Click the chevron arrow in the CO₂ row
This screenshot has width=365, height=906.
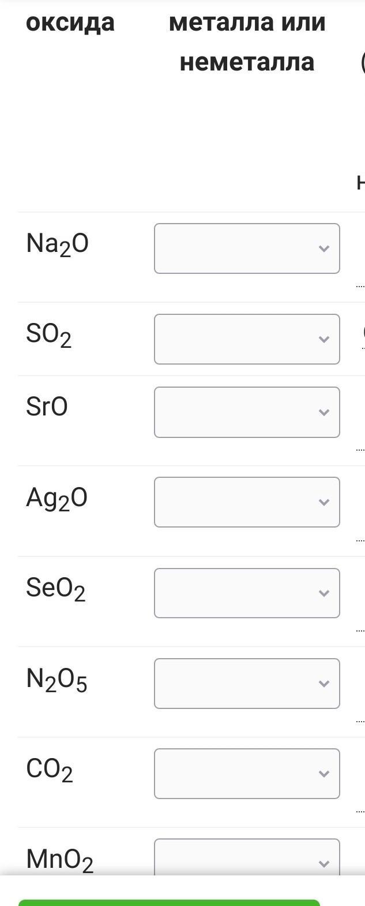pos(323,774)
